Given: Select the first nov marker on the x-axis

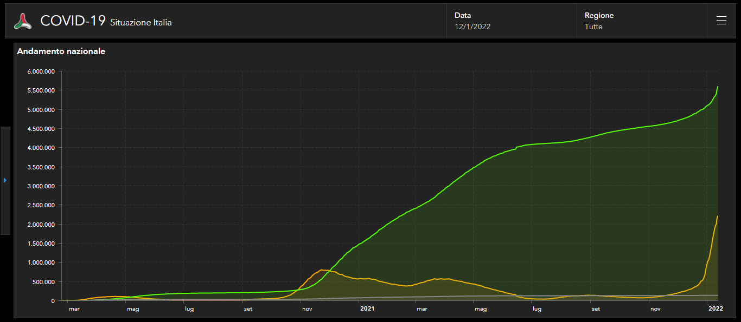Looking at the screenshot, I should (x=307, y=309).
